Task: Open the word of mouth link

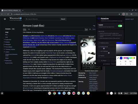Action: tap(29, 88)
